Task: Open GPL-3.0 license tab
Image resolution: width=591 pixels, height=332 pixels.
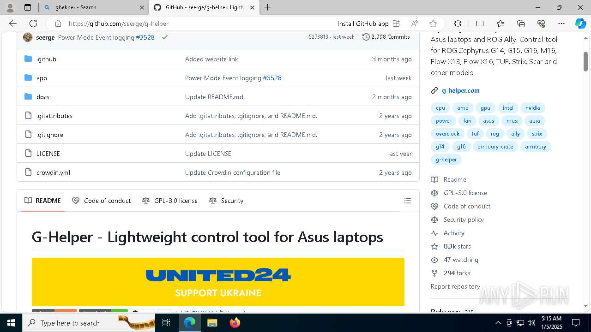Action: pyautogui.click(x=170, y=201)
